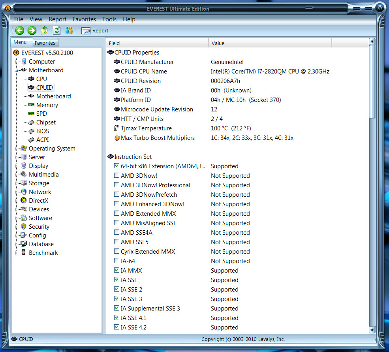Go back with the green left arrow
Screen dimensions: 389x352
20,30
